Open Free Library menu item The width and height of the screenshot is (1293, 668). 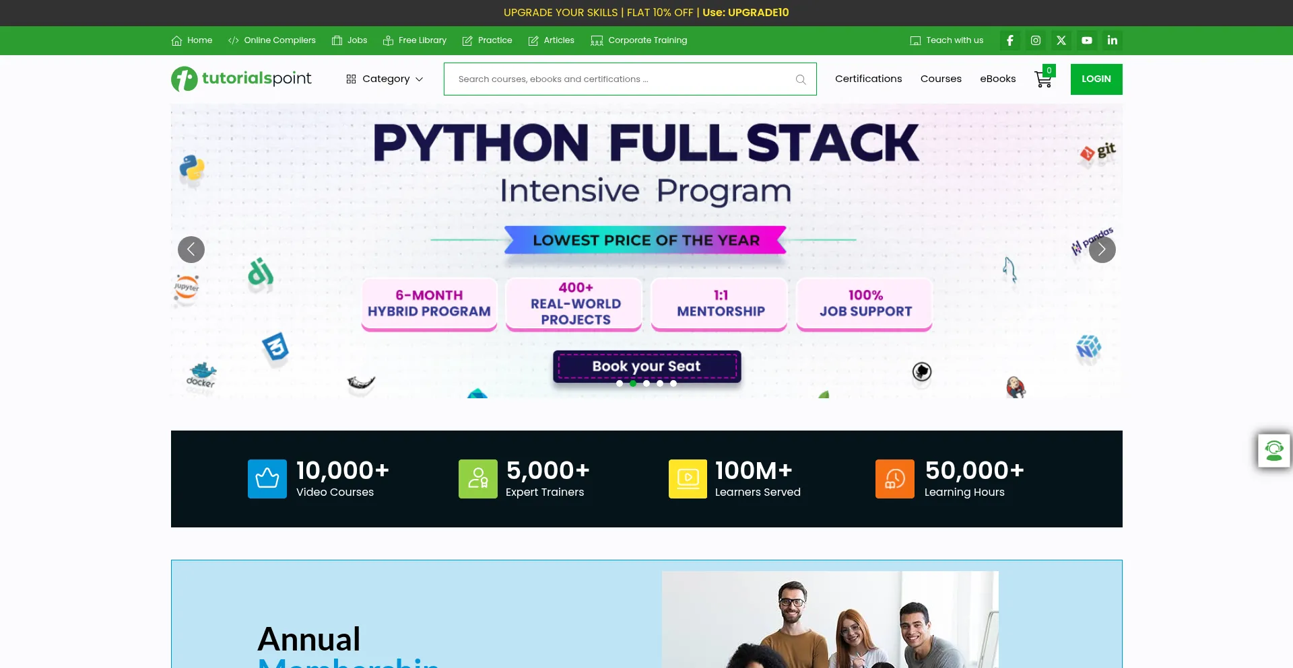pyautogui.click(x=415, y=40)
